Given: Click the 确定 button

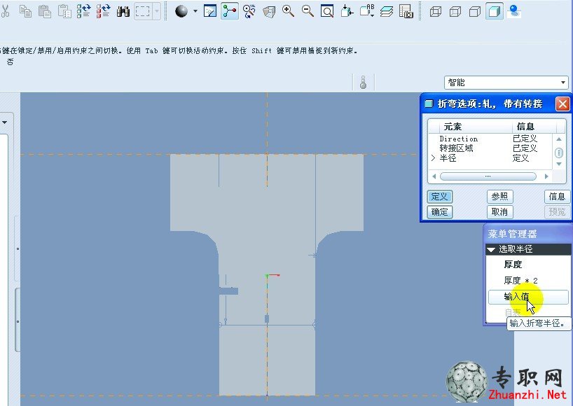Looking at the screenshot, I should (x=440, y=212).
